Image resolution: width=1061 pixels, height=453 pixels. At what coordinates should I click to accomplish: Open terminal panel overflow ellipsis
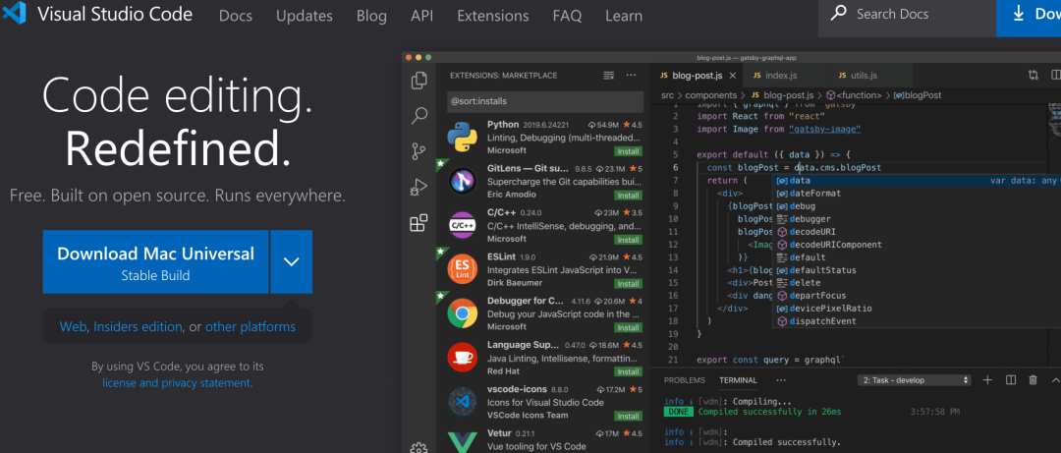(781, 380)
